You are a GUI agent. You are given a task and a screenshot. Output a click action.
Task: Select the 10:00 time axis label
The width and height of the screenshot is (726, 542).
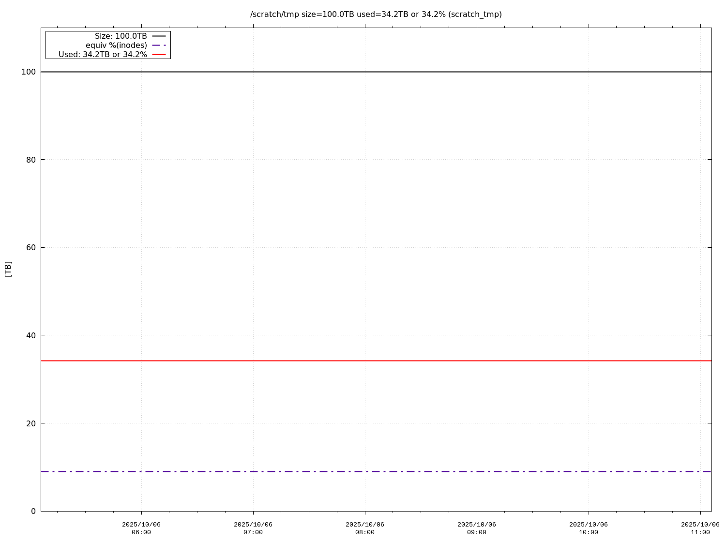(x=589, y=528)
